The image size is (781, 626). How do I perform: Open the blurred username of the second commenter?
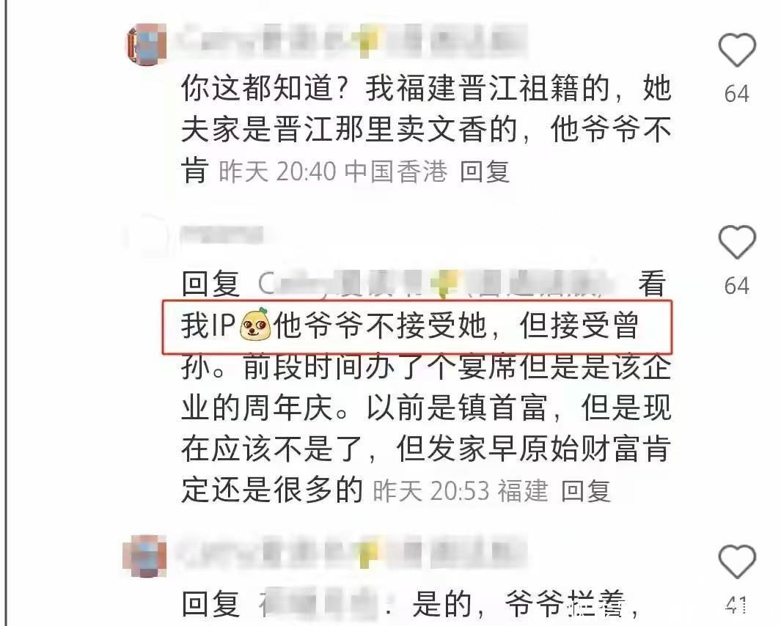222,234
